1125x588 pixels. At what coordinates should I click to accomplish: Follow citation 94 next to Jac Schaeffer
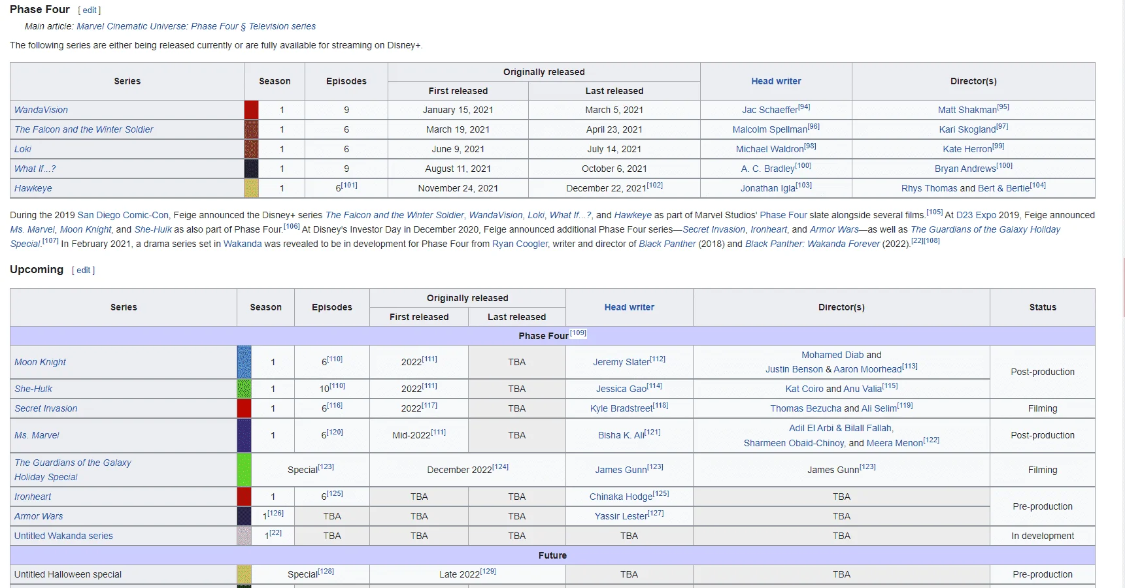pos(805,106)
